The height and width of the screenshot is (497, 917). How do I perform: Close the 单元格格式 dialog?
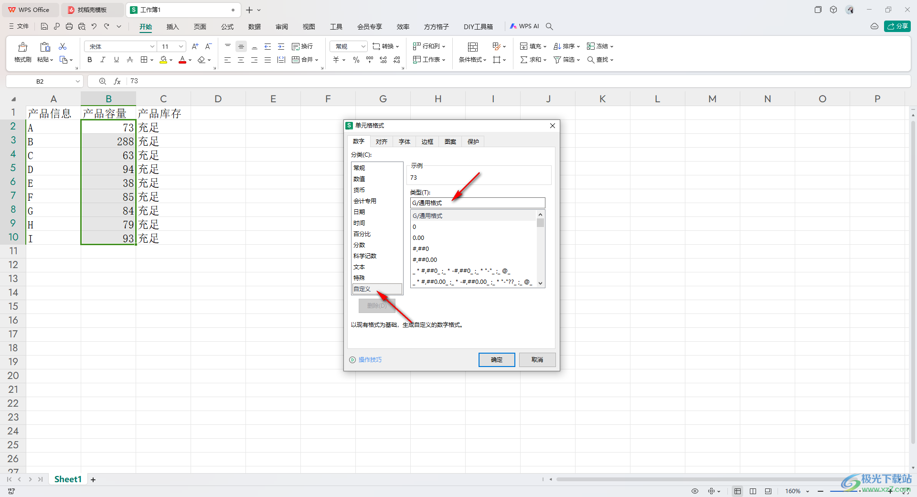553,126
